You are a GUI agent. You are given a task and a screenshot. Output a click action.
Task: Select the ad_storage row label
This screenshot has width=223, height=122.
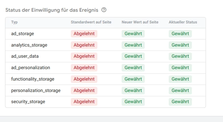tap(23, 34)
